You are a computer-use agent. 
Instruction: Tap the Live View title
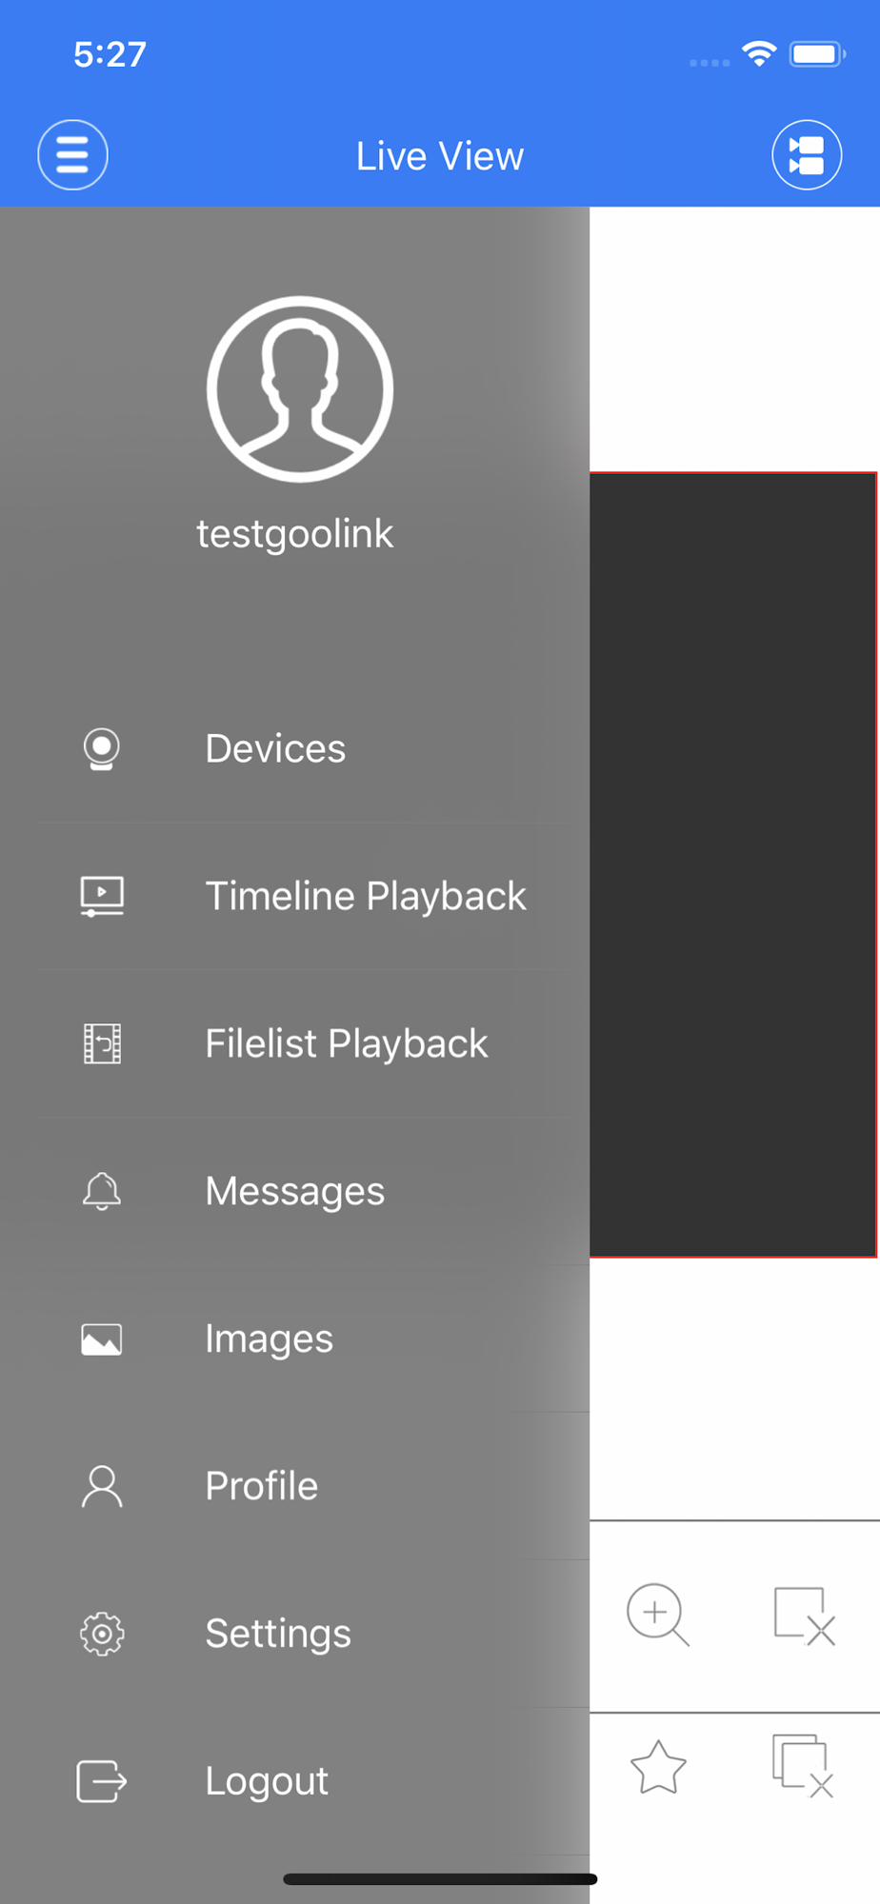pos(440,156)
